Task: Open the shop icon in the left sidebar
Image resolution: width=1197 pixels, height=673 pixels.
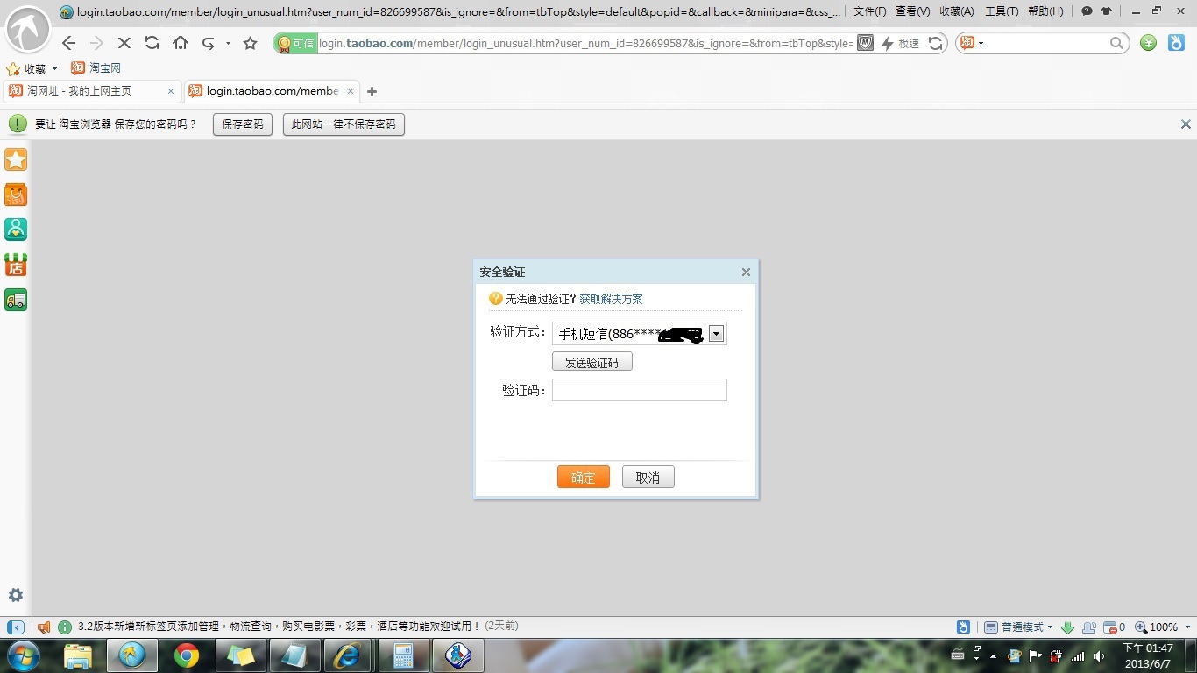Action: [16, 265]
